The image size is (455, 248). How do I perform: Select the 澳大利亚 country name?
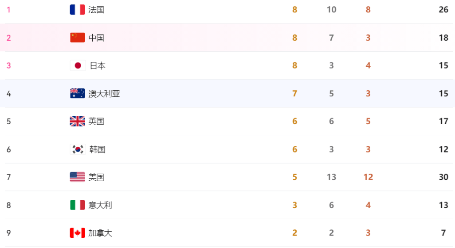pos(104,93)
